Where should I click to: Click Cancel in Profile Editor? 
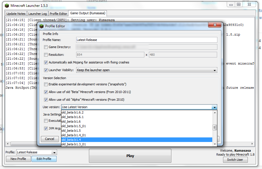coord(50,139)
